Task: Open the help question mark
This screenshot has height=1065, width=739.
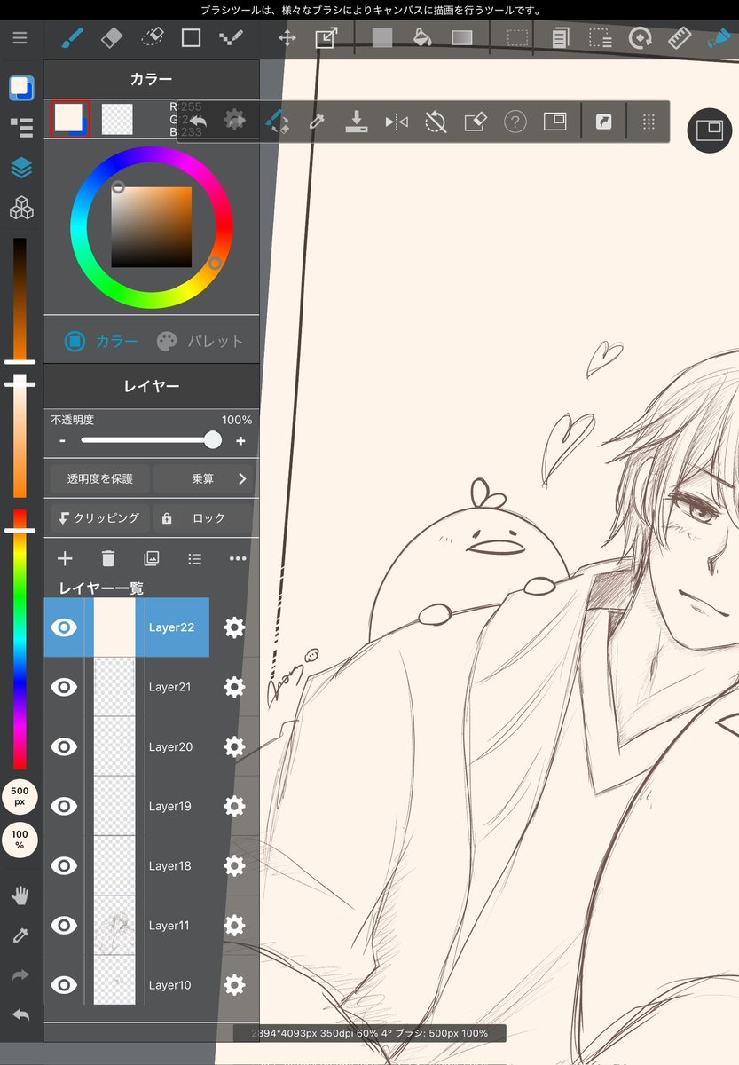Action: pos(515,122)
